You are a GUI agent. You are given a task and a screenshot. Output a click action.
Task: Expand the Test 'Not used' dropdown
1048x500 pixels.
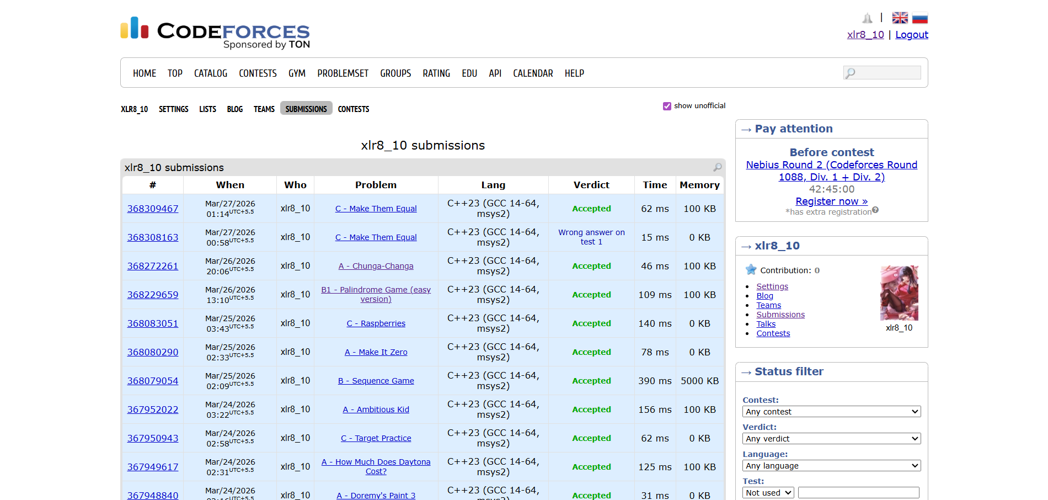tap(768, 493)
